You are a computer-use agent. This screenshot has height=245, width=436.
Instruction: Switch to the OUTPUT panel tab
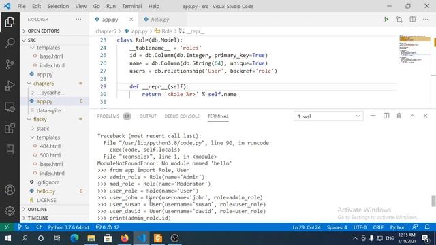point(148,116)
